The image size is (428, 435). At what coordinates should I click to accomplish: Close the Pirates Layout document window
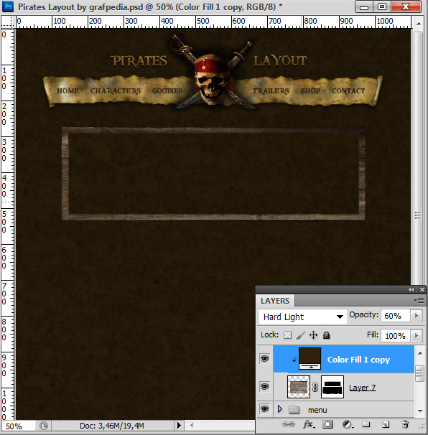pyautogui.click(x=406, y=6)
